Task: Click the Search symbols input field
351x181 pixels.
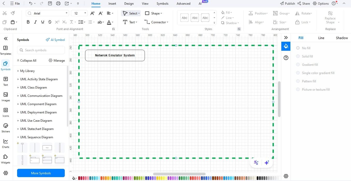Action: pos(41,50)
